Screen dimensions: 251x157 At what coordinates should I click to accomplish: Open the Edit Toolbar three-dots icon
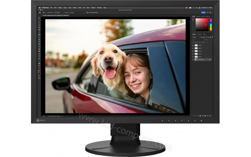pyautogui.click(x=39, y=68)
